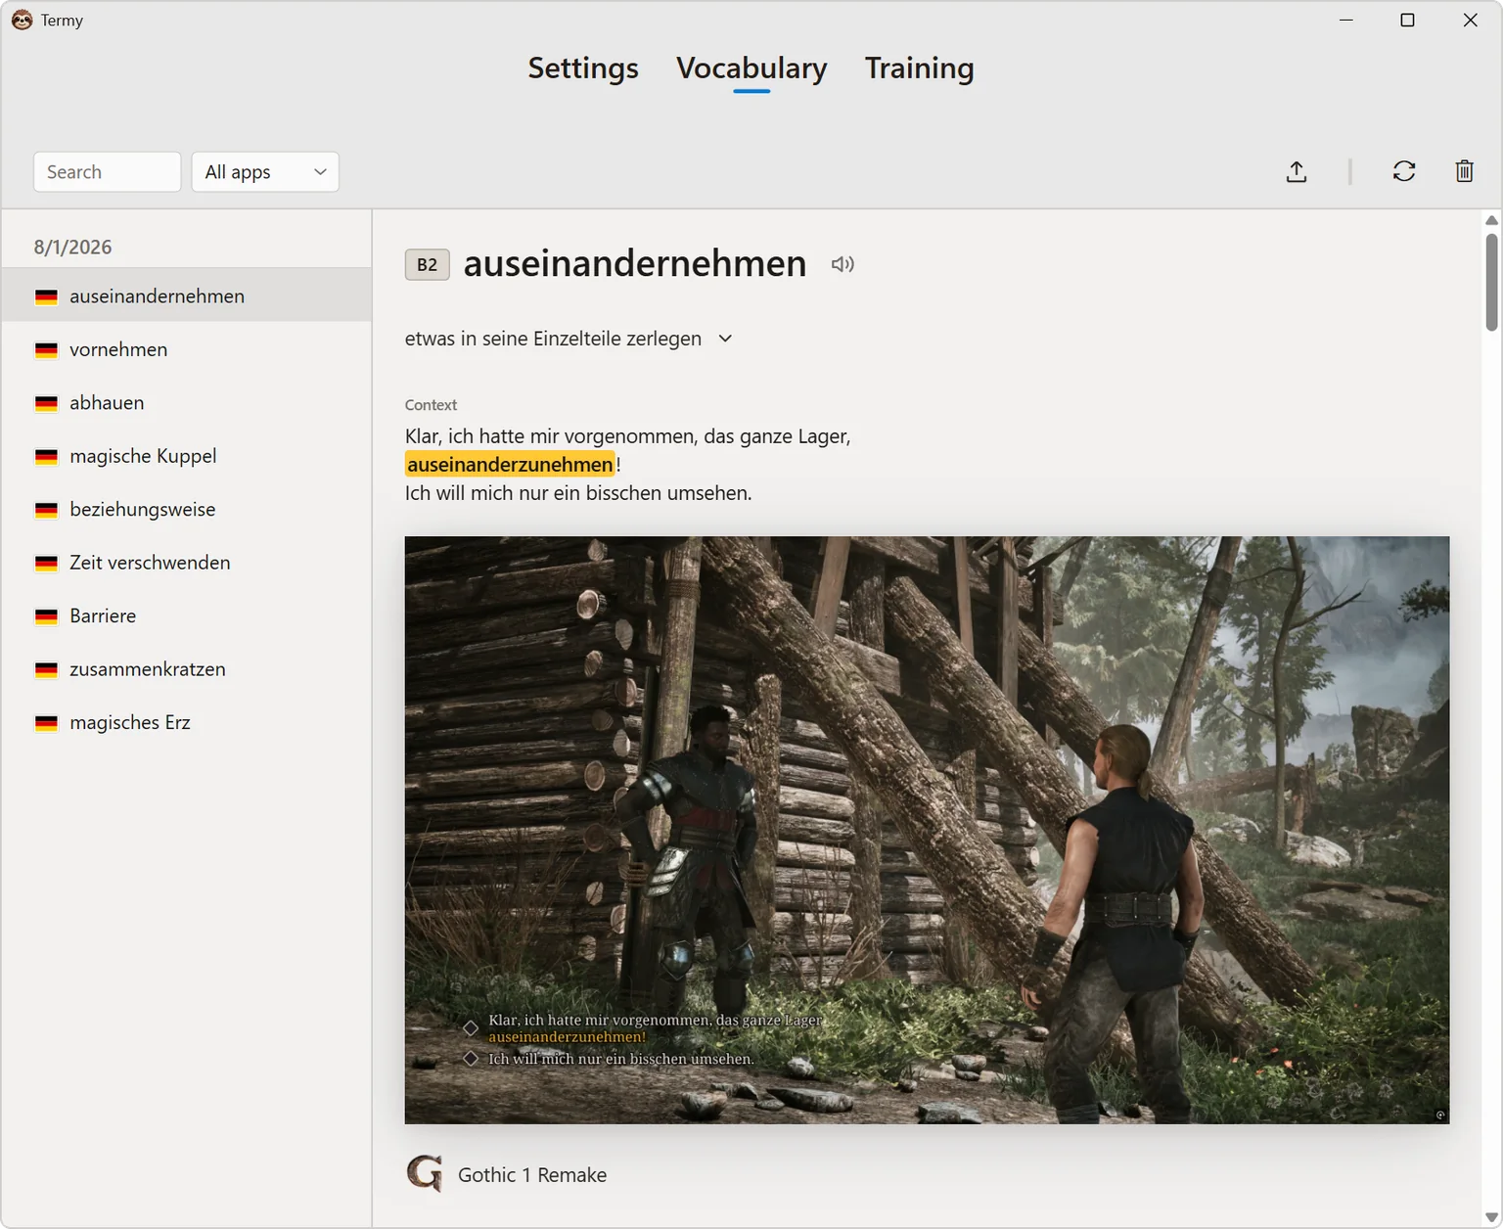Click the definition text etwas in seine Einzelteile zerlegen
This screenshot has width=1503, height=1229.
click(x=553, y=339)
